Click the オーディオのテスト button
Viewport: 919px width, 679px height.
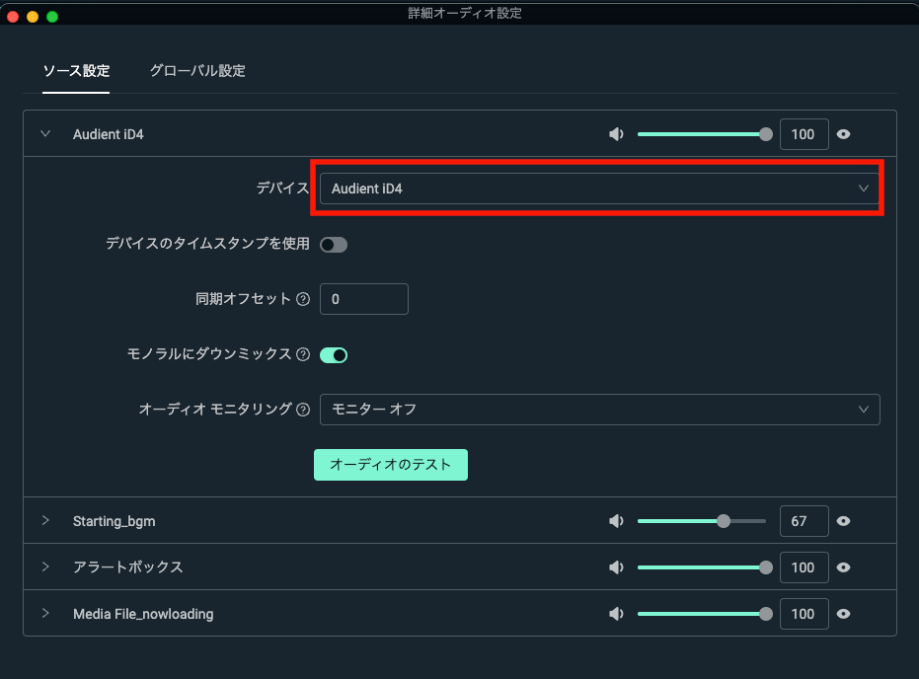coord(390,464)
